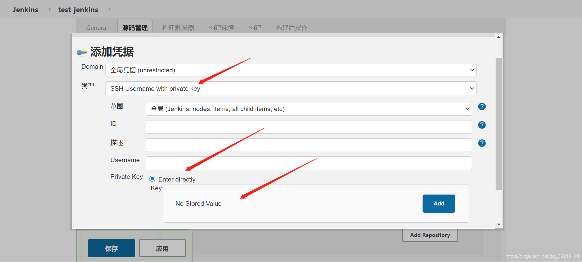
Task: Click the dialog vertical scrollbar thumb
Action: tap(499, 124)
